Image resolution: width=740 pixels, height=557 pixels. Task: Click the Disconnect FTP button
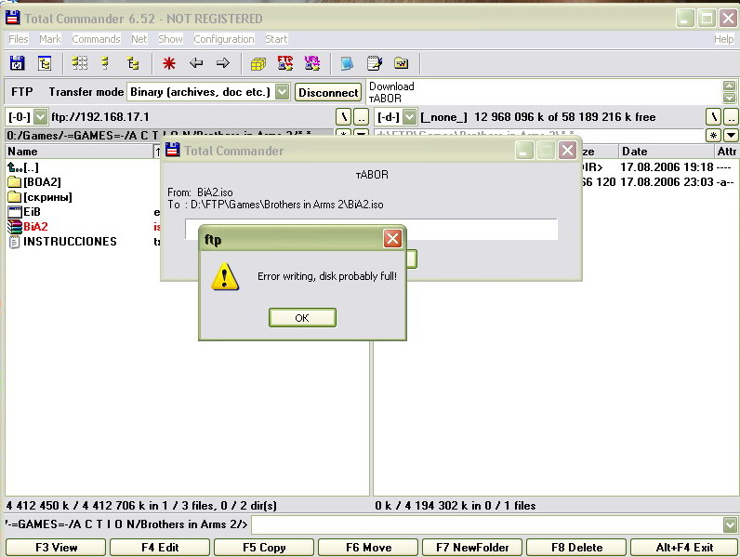(x=328, y=92)
